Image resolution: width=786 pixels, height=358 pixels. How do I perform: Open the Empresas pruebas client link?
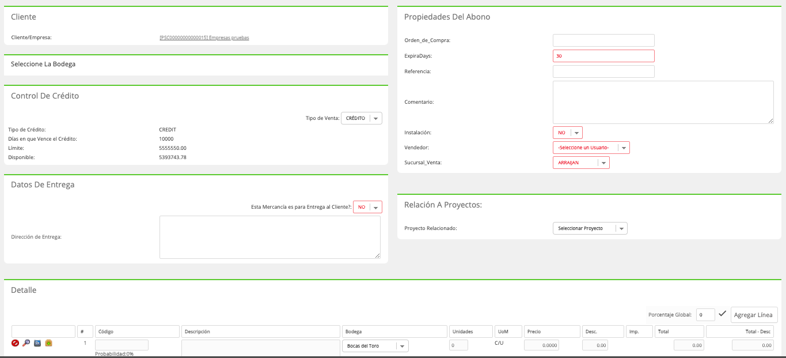click(x=204, y=37)
